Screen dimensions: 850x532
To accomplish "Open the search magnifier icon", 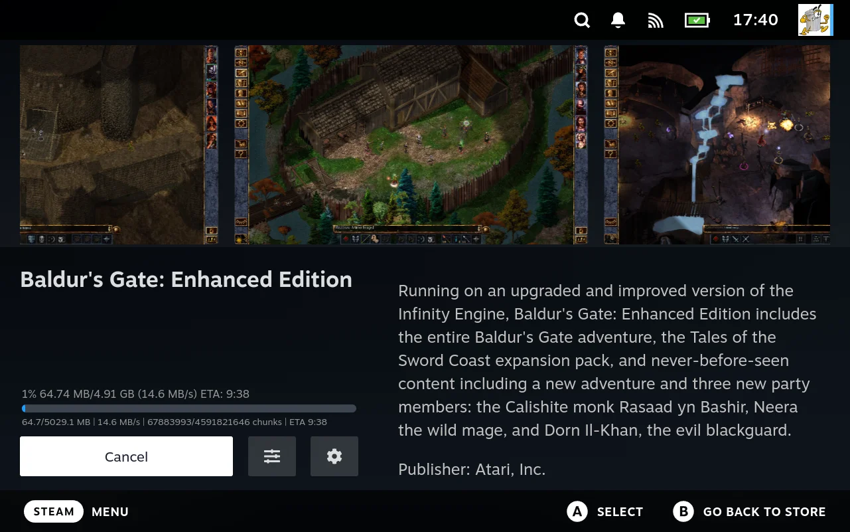I will tap(582, 20).
